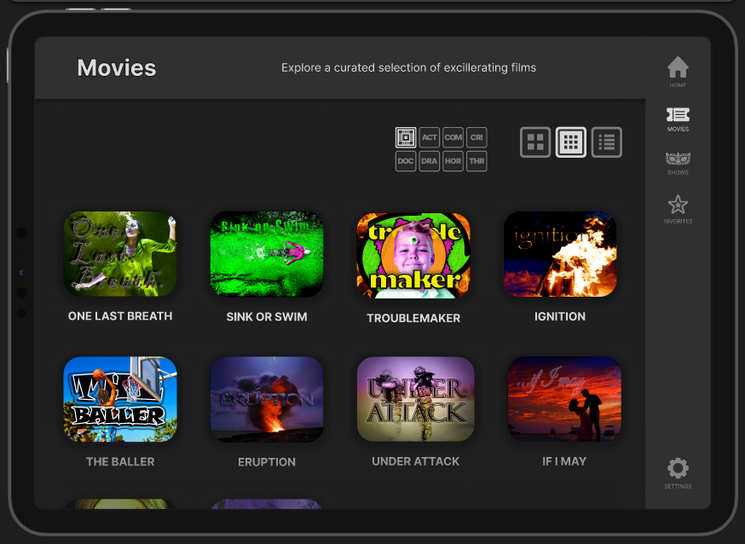
Task: Open Eruption movie poster
Action: pos(267,400)
